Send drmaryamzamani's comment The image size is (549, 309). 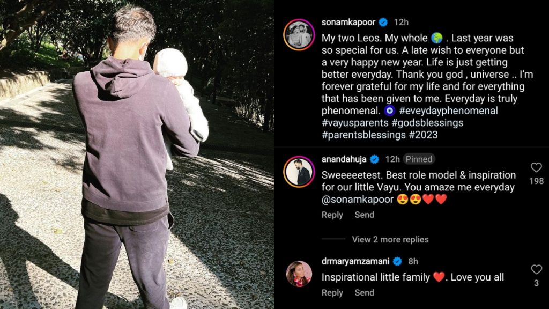364,292
